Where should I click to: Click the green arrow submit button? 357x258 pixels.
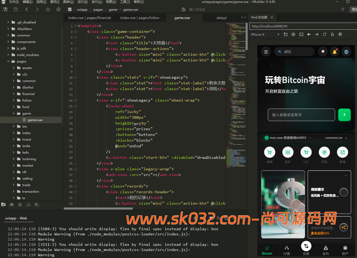point(344,115)
